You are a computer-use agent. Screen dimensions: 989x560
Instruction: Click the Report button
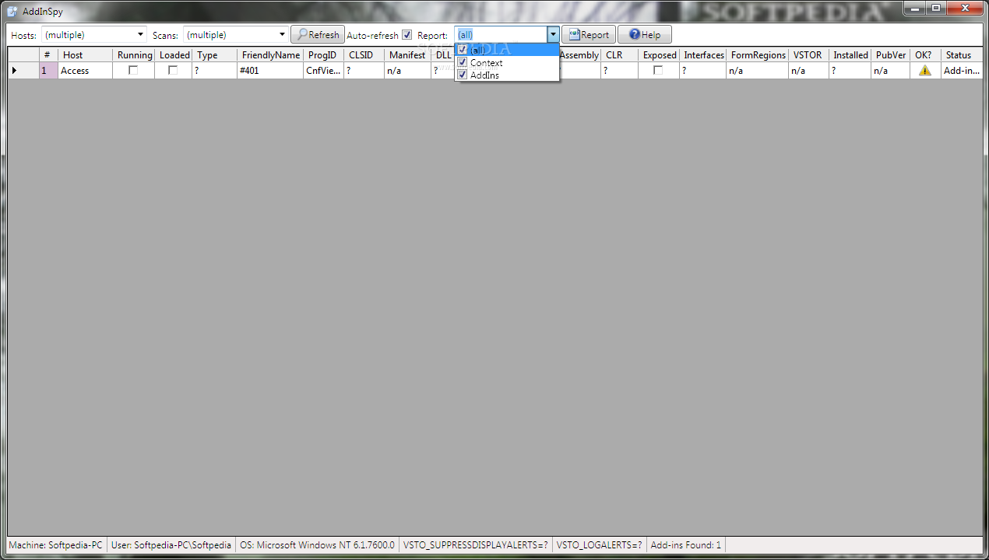(x=589, y=35)
